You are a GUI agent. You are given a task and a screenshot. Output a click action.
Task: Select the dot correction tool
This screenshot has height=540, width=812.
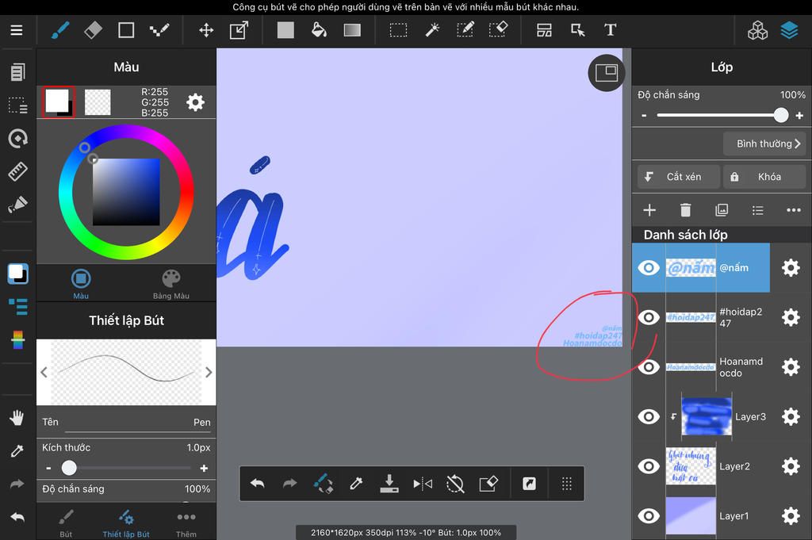coord(159,30)
